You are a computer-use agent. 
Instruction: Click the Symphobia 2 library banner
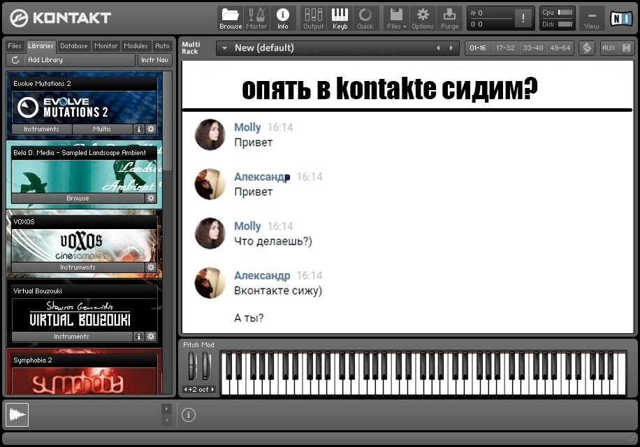tap(84, 380)
